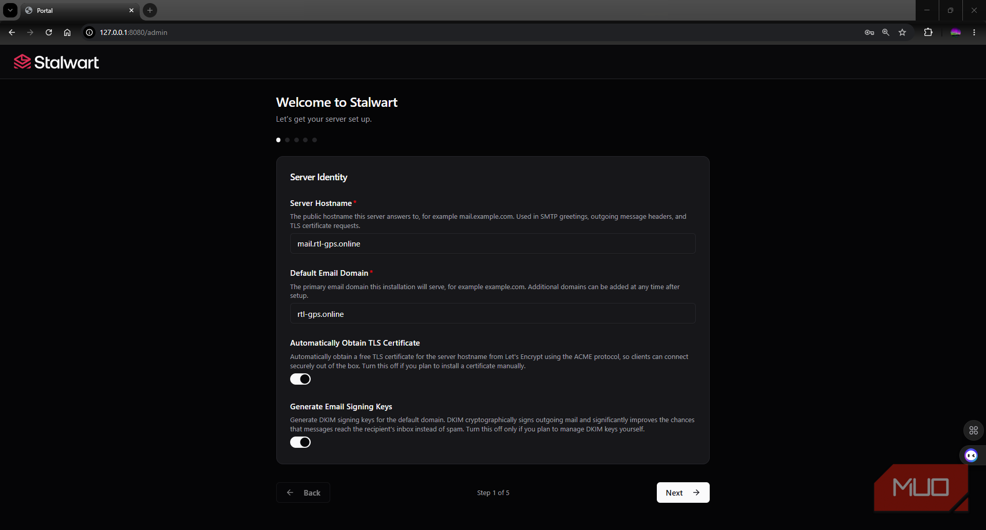Close the Portal tab
The image size is (986, 530).
pos(131,10)
